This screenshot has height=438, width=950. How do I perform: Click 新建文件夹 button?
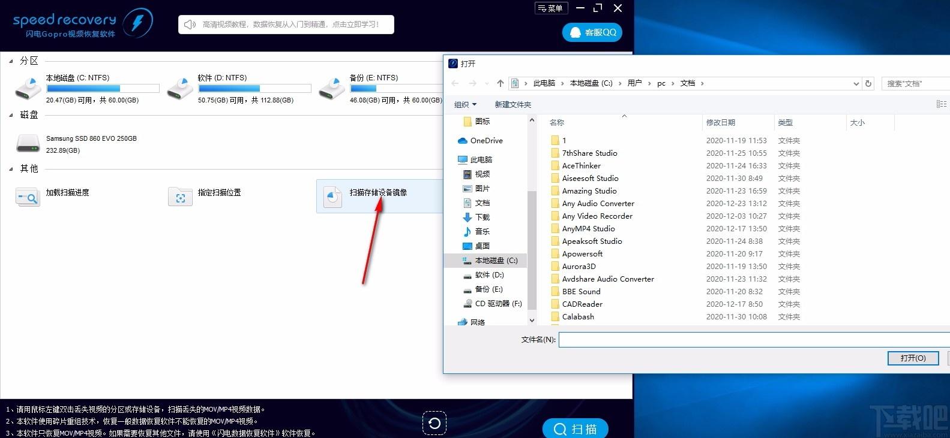click(x=513, y=105)
